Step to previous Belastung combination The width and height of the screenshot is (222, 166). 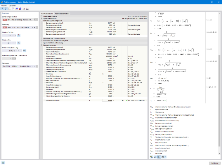35,27
